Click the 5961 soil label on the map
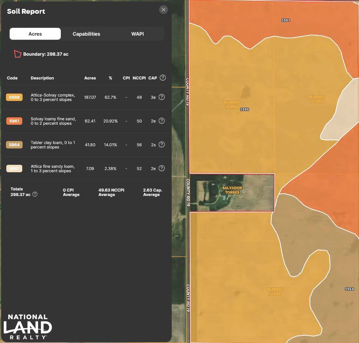The height and width of the screenshot is (343, 359). [286, 20]
